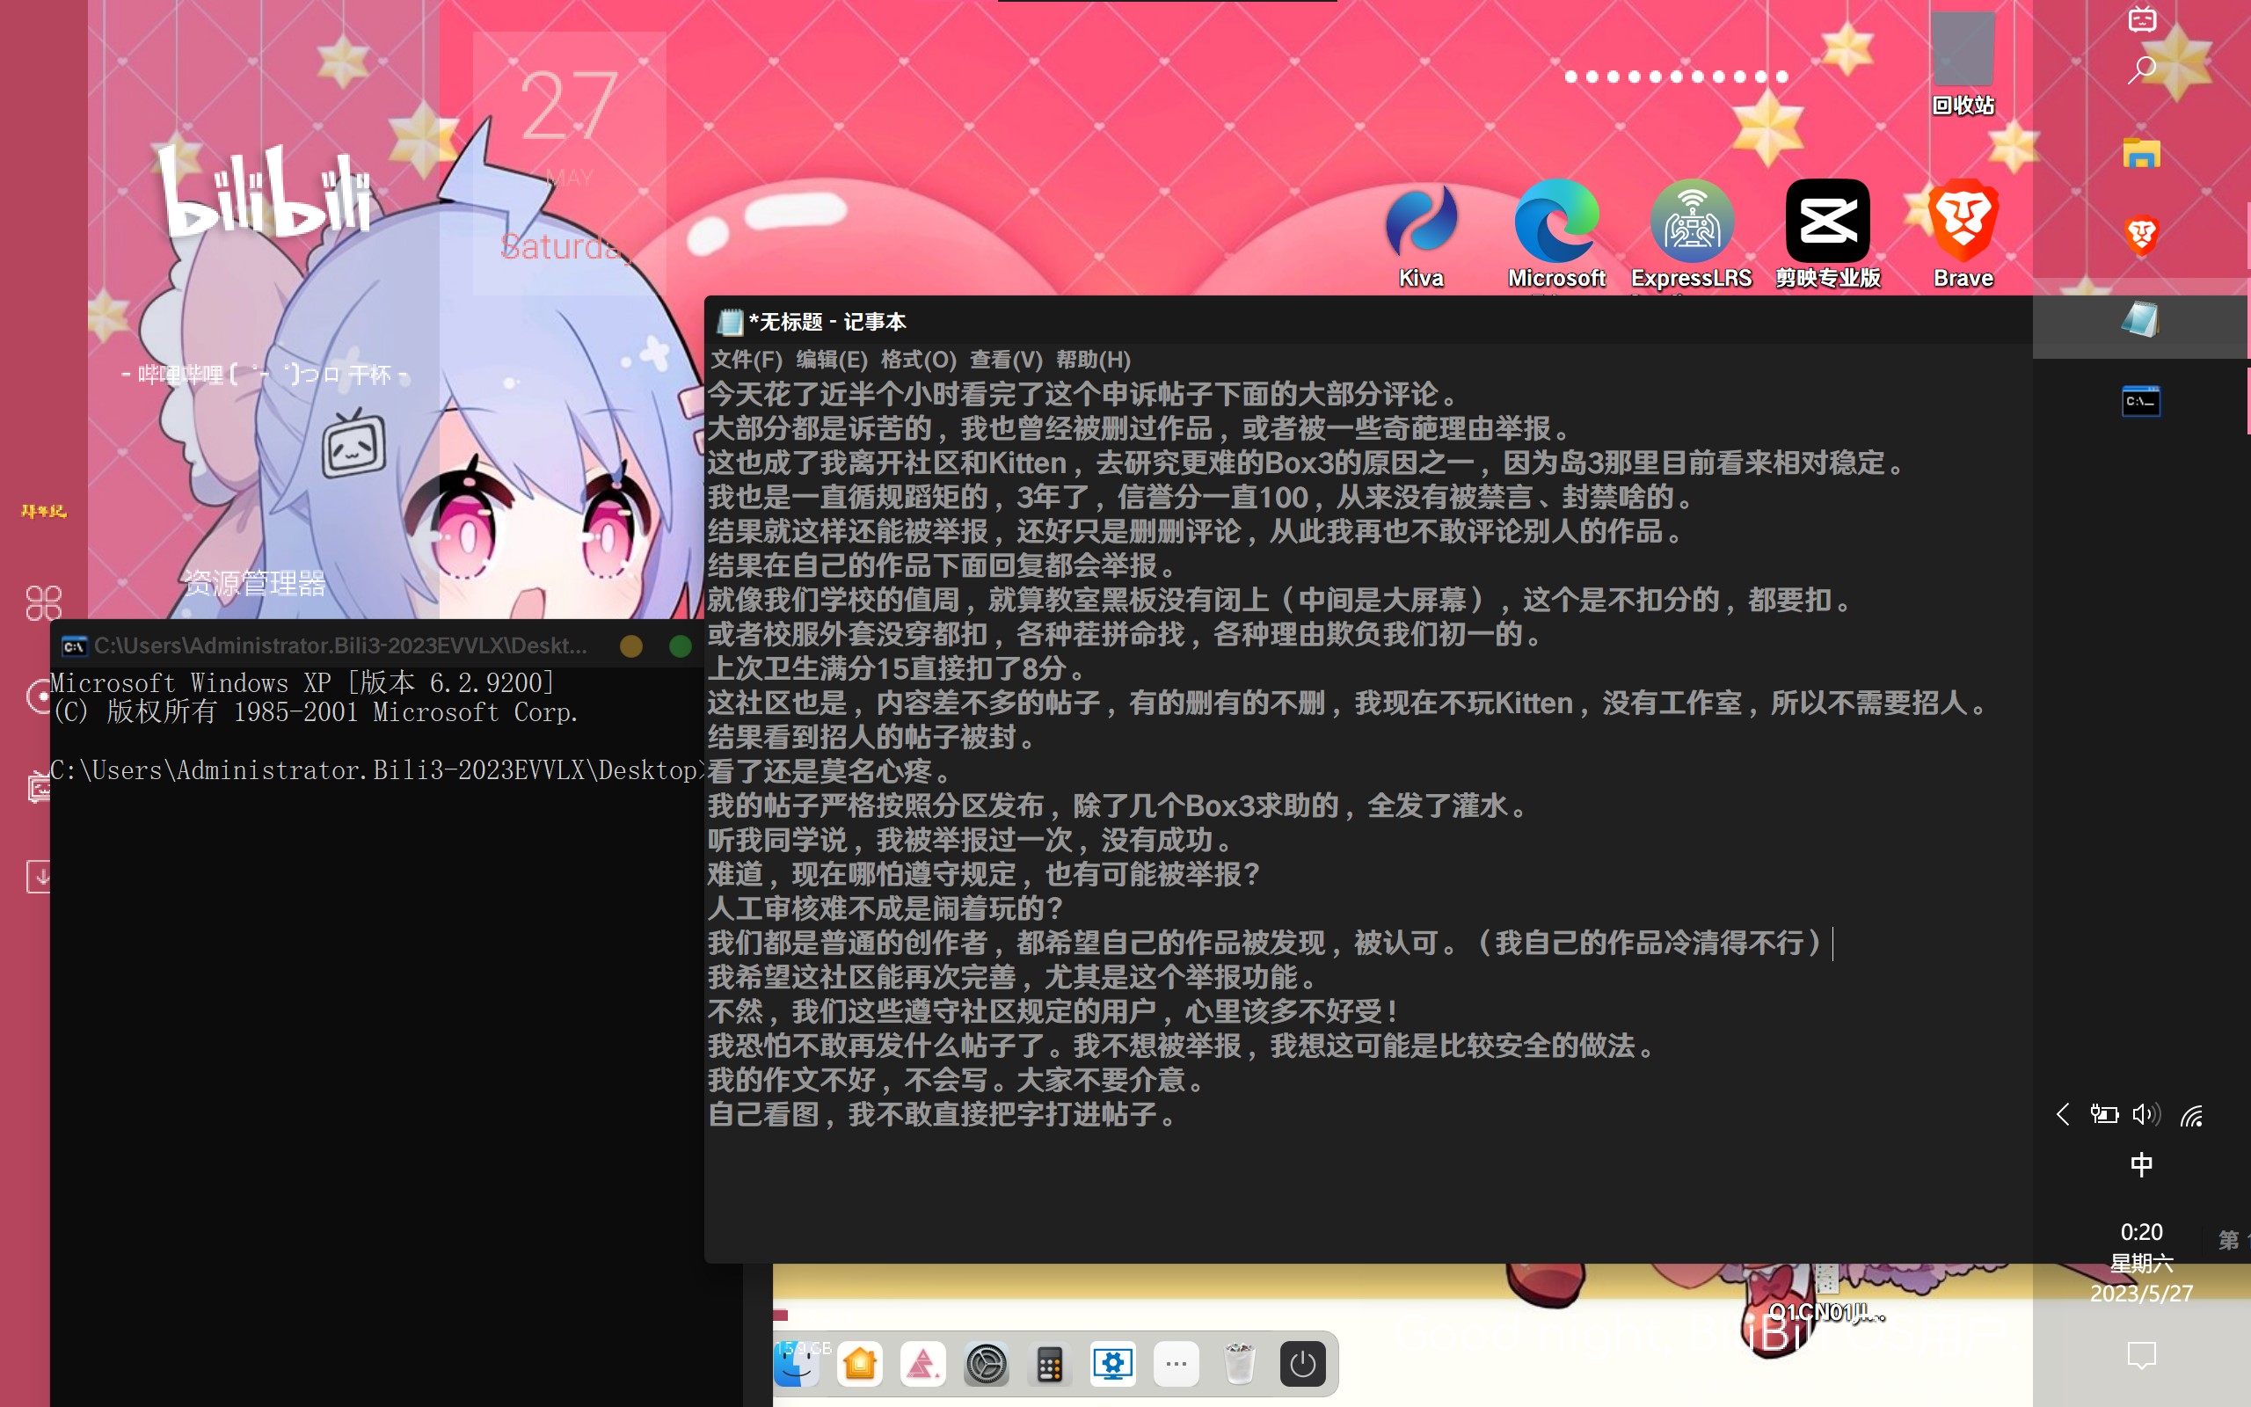
Task: Click line 上次卫生满分15直接扣了8分。
Action: [896, 668]
